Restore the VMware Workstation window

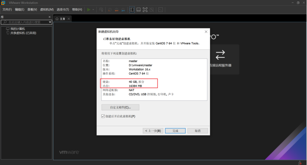298,3
